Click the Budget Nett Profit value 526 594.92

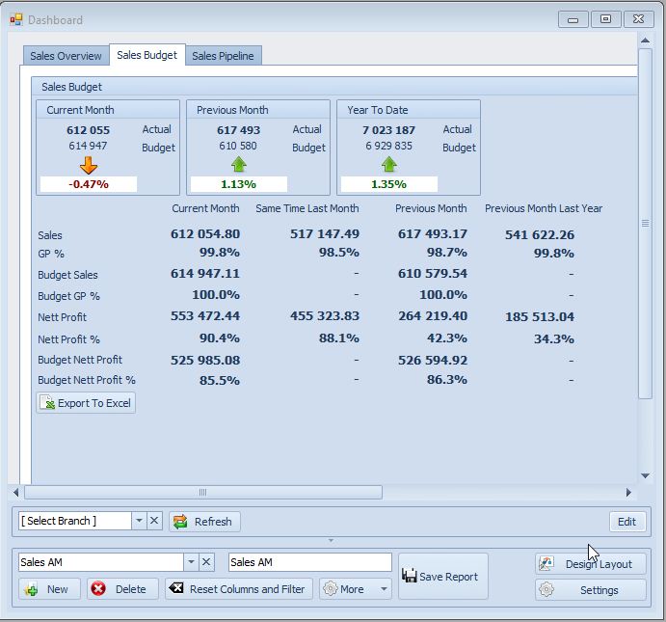(x=433, y=361)
